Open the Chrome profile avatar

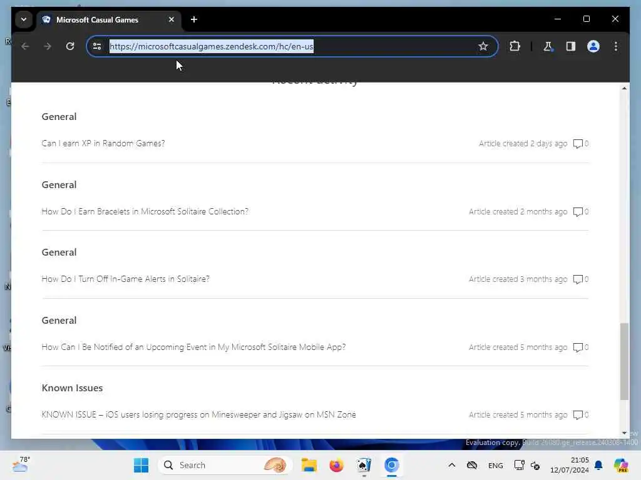[593, 46]
